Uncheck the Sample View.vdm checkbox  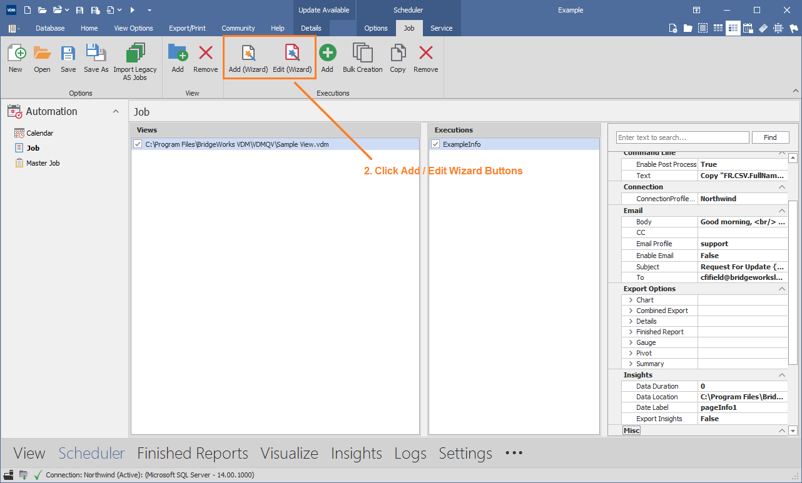(x=138, y=144)
